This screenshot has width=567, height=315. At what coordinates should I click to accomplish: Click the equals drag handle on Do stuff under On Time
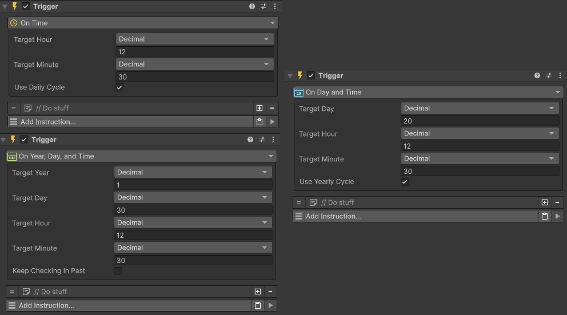point(14,108)
